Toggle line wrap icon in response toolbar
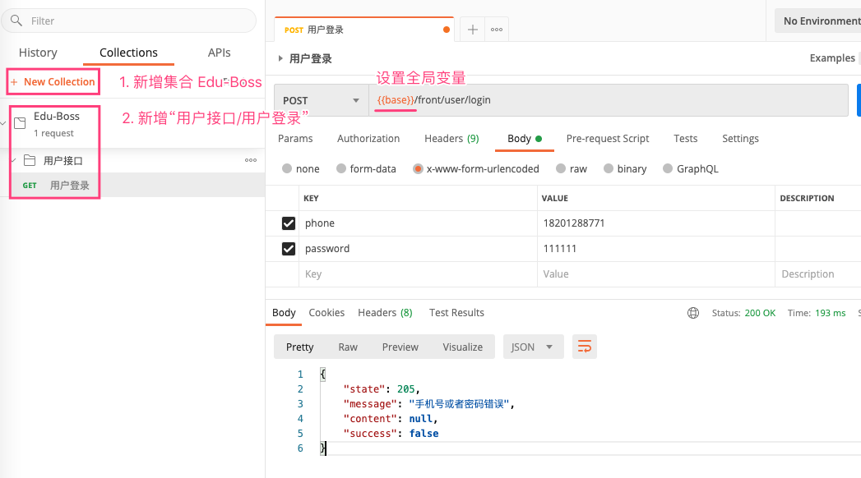 584,347
